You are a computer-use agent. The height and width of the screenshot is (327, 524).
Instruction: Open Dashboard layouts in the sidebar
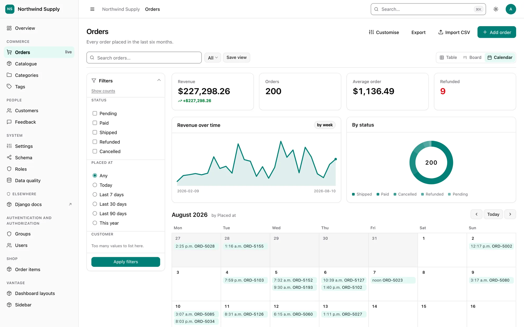(39, 293)
